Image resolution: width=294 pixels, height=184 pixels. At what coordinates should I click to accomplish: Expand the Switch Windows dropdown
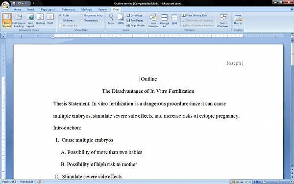(x=223, y=21)
